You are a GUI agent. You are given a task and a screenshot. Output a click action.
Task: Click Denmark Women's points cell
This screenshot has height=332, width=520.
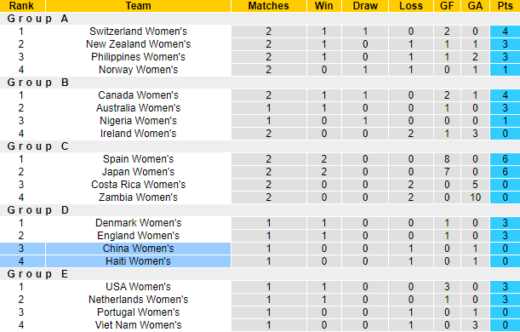tap(505, 223)
